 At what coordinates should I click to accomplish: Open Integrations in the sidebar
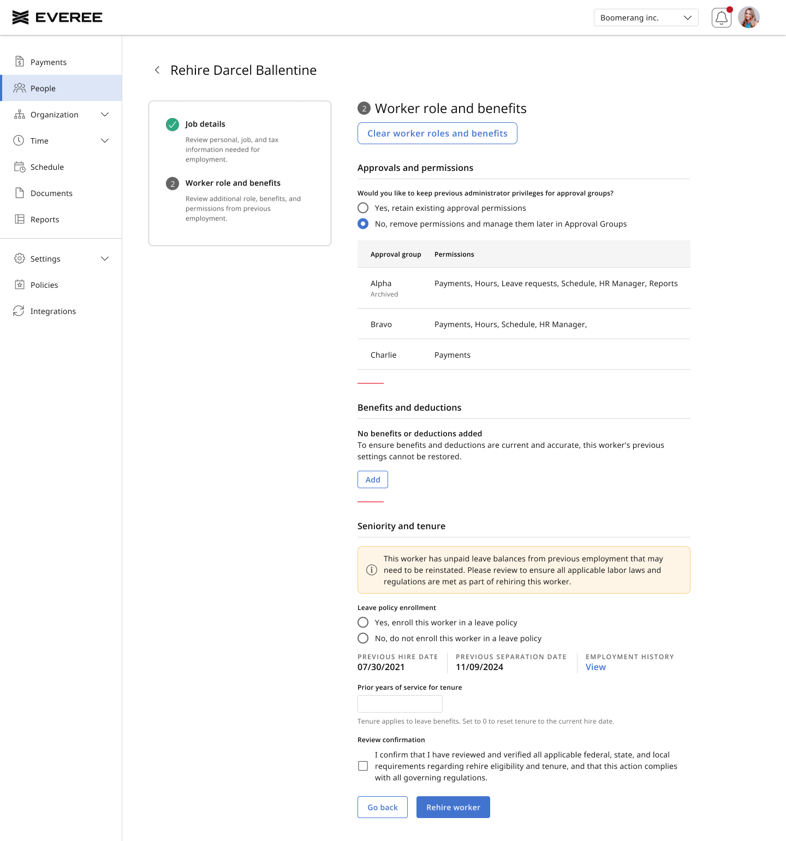point(61,311)
